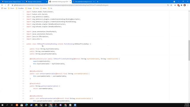Click the scrollbar up arrow

point(189,11)
